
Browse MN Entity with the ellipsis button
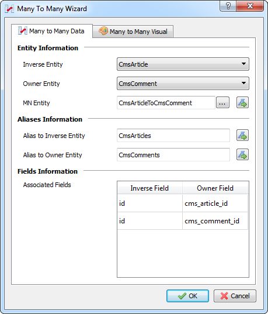tap(222, 103)
